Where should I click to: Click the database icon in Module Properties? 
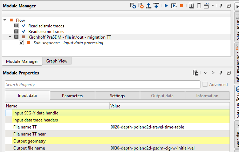[x=196, y=73]
